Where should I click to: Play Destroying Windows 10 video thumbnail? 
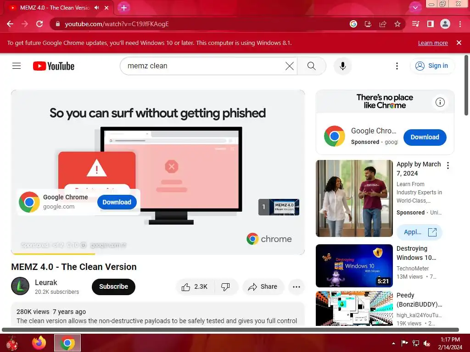click(354, 266)
